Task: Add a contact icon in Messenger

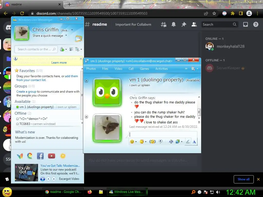Action: click(x=62, y=49)
